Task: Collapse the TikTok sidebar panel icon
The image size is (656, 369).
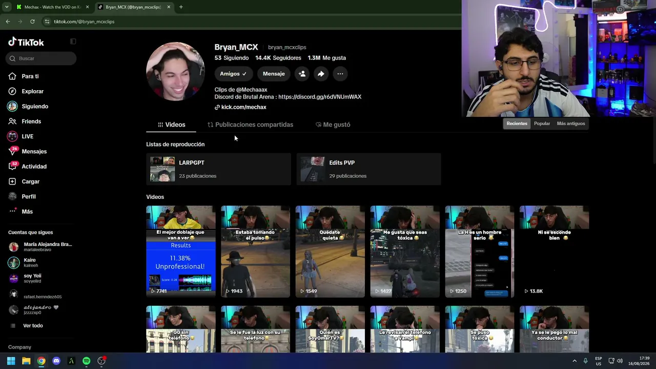Action: [73, 42]
